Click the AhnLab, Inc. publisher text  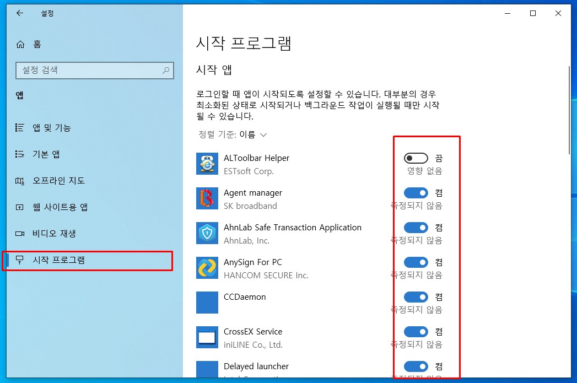246,241
